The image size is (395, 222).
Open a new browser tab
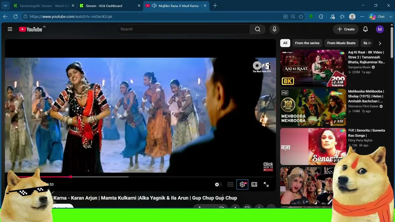(x=215, y=6)
